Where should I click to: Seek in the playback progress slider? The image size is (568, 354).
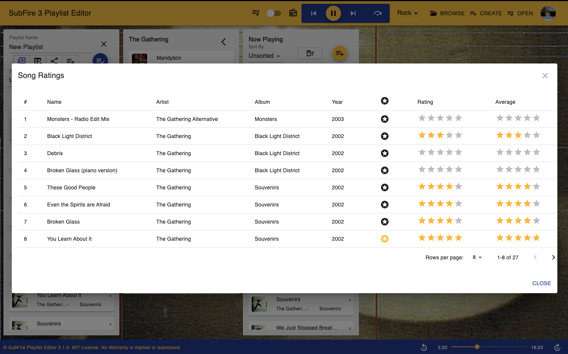[489, 347]
